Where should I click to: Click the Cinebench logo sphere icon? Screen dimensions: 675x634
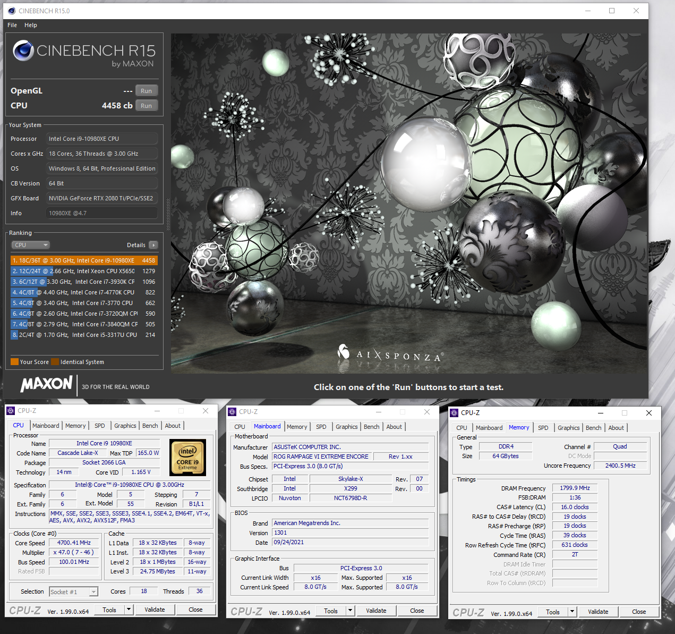[x=23, y=50]
